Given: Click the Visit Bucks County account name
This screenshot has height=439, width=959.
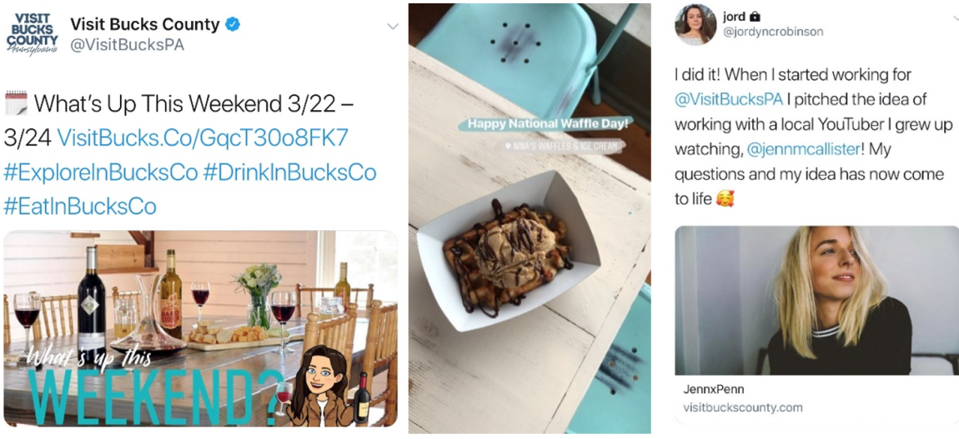Looking at the screenshot, I should 145,24.
